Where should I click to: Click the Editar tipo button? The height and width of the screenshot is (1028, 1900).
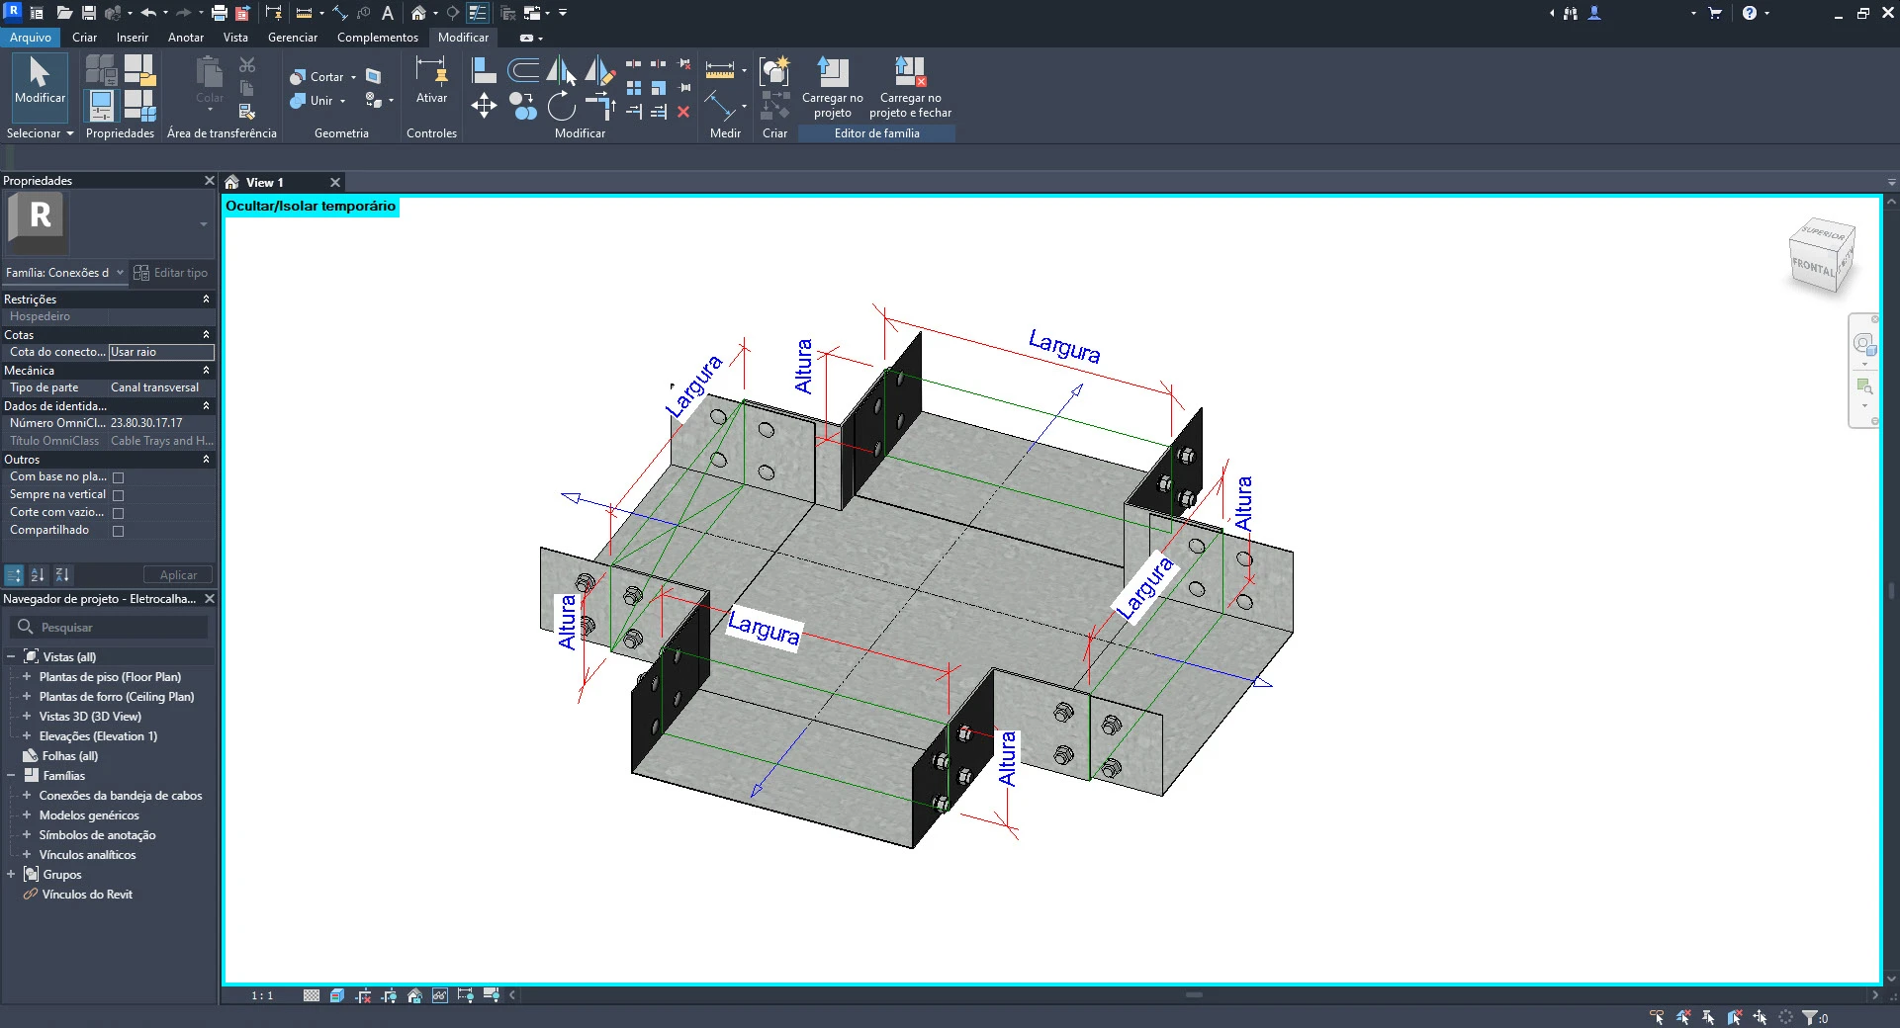(171, 273)
